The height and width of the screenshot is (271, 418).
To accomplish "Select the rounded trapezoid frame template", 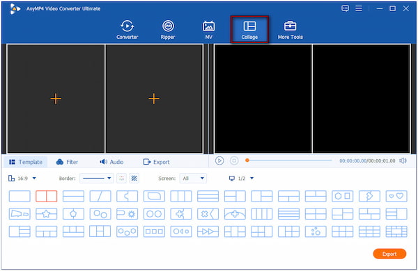I will tap(154, 196).
